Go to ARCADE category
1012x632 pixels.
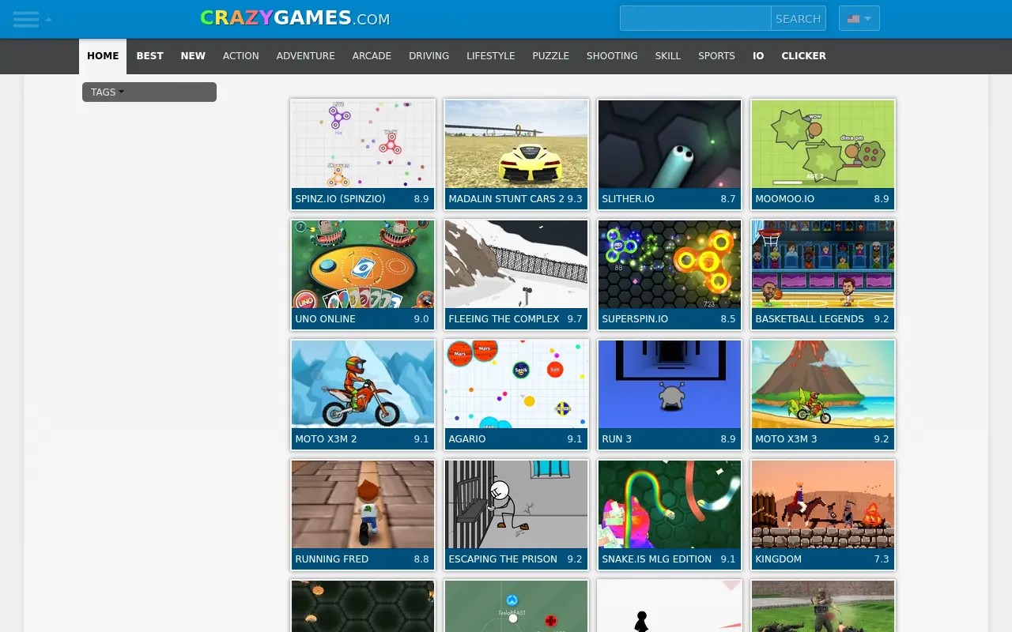(372, 56)
